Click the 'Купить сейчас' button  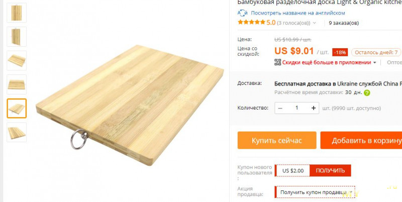click(x=277, y=140)
